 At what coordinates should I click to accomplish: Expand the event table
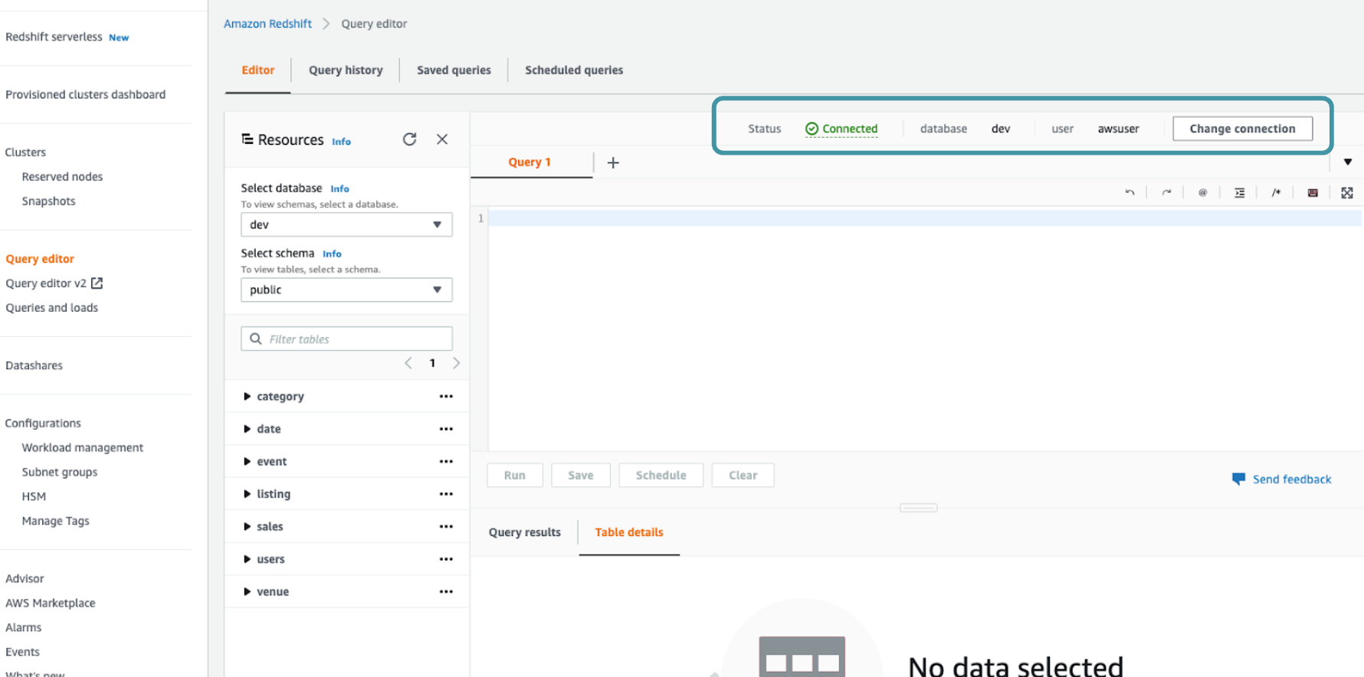[x=247, y=461]
